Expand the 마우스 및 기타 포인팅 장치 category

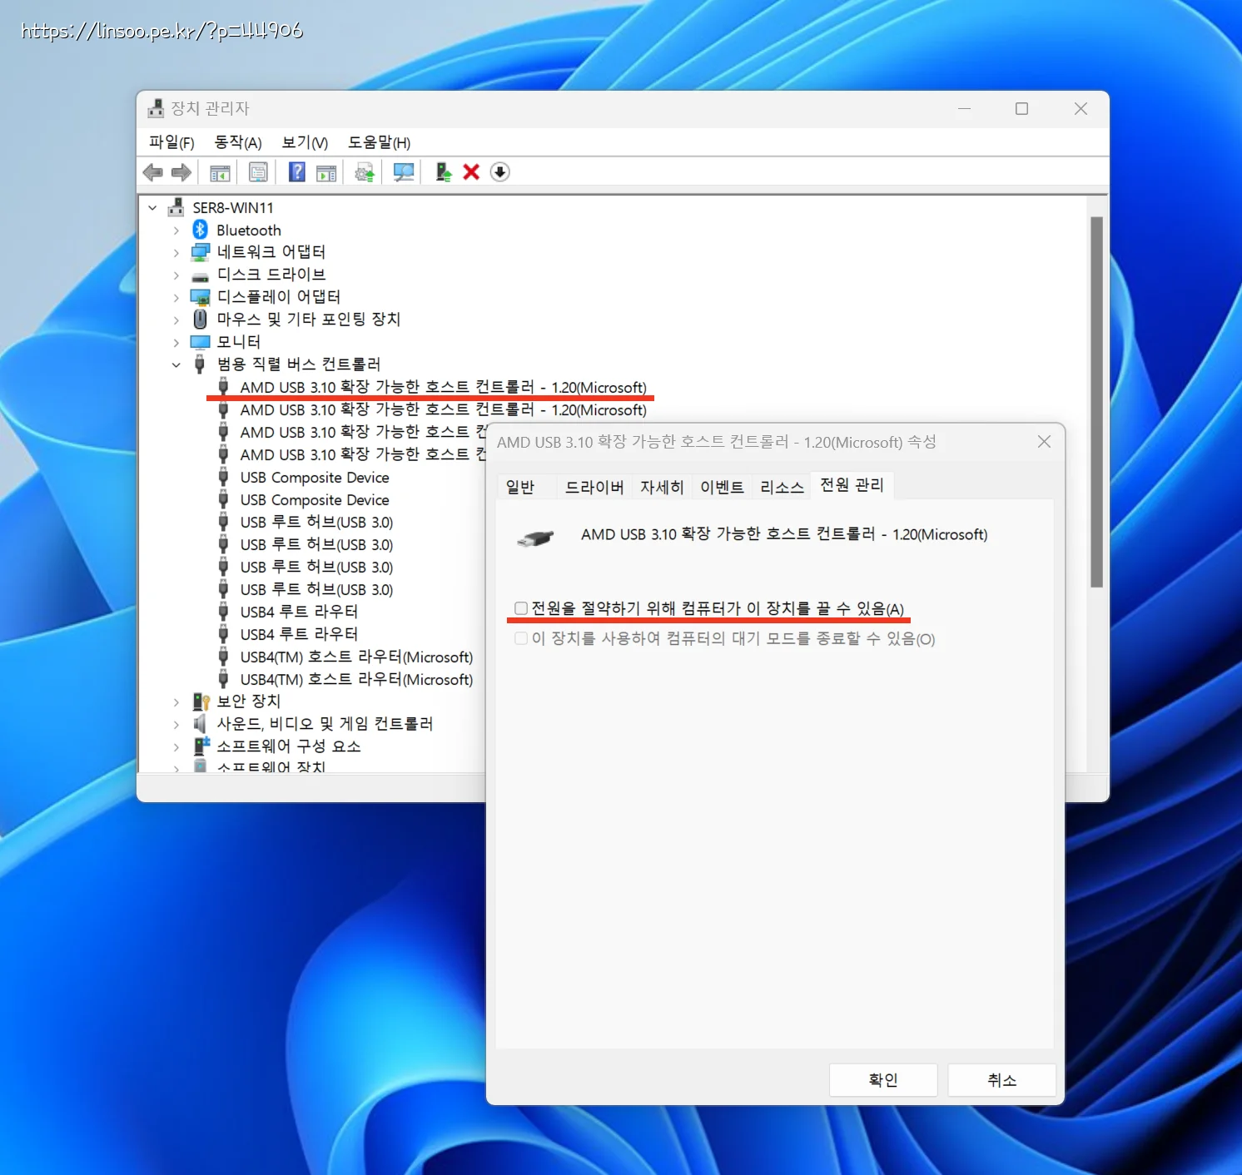176,320
